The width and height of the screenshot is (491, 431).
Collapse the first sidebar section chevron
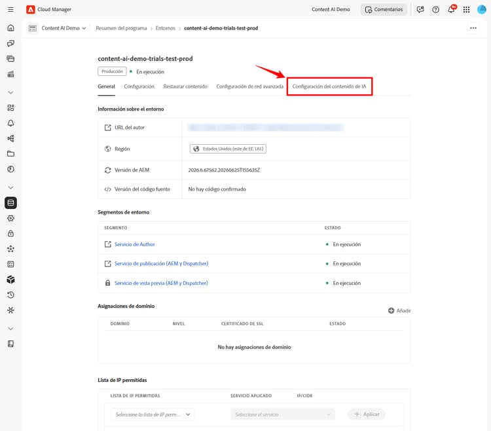(10, 92)
